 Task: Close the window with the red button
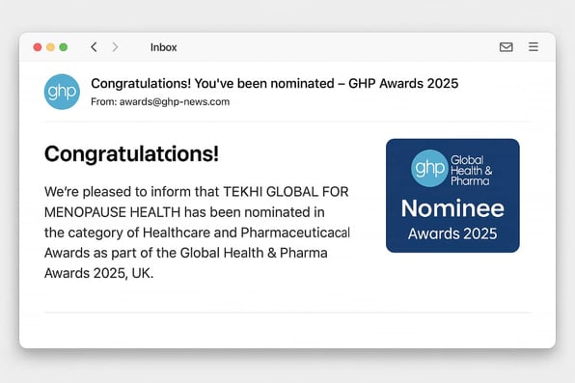(38, 47)
